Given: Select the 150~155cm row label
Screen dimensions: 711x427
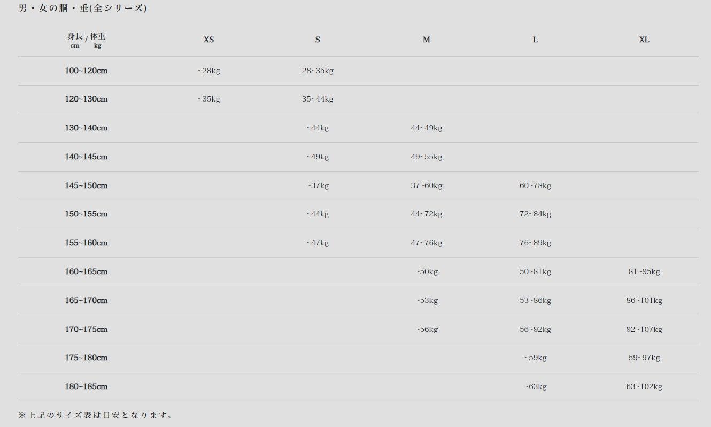Looking at the screenshot, I should [x=86, y=214].
